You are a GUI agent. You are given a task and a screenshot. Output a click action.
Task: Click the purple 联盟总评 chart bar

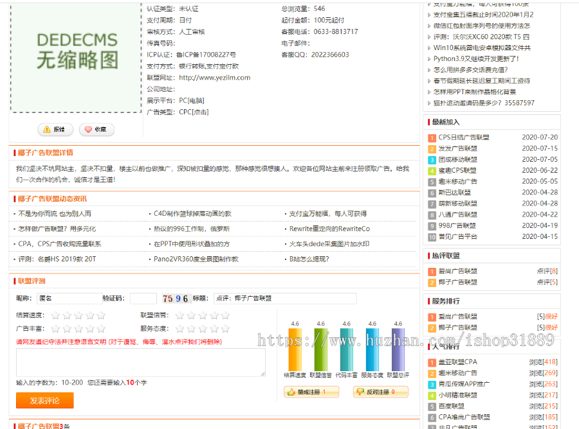(398, 349)
